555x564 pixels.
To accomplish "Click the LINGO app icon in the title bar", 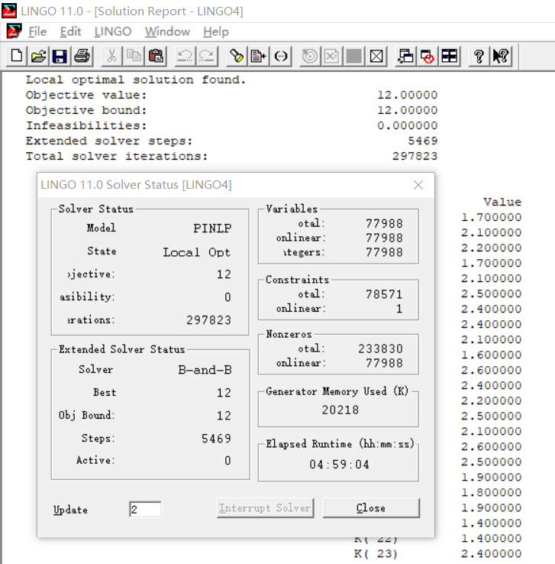I will 9,11.
